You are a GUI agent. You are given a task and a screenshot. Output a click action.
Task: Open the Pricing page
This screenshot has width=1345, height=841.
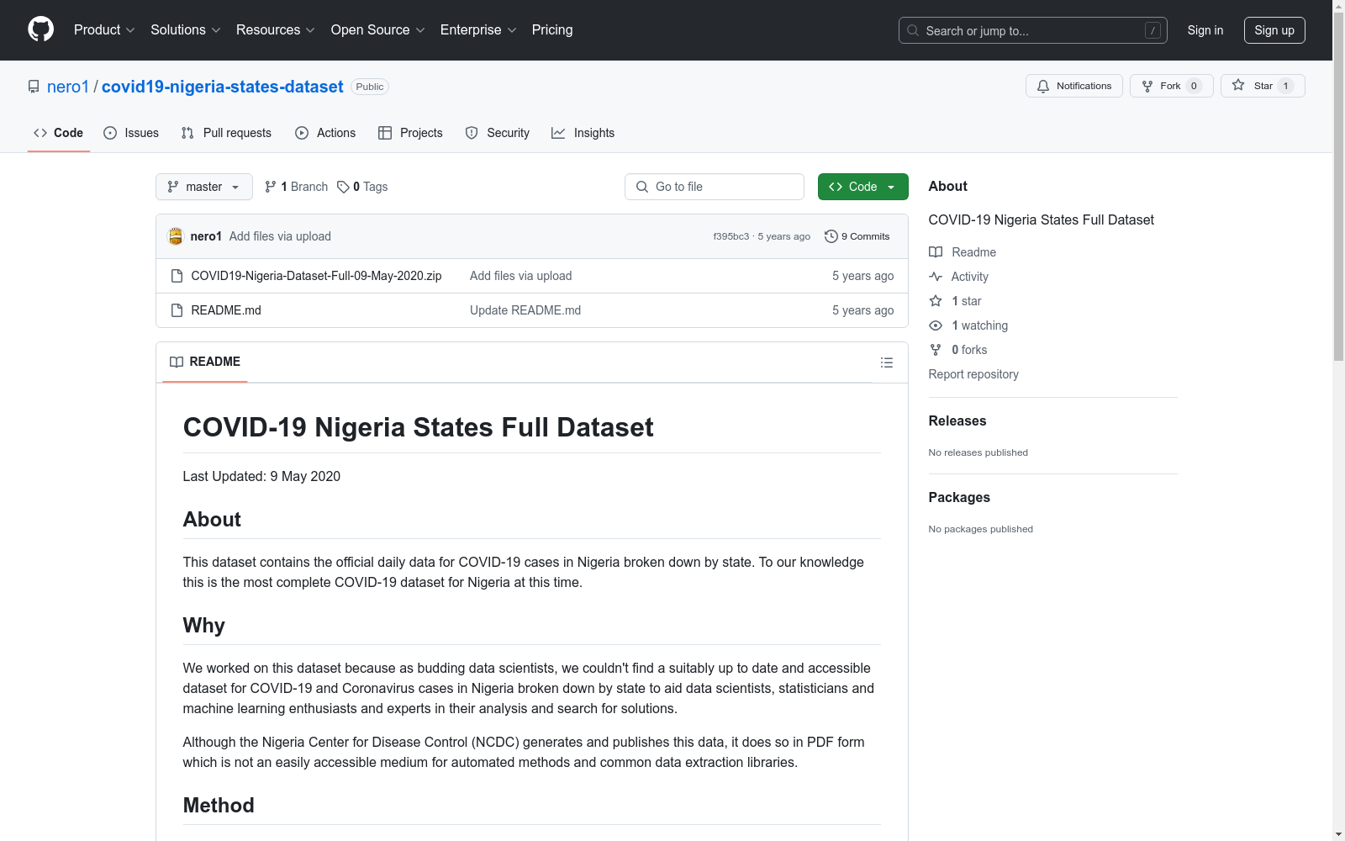(552, 30)
